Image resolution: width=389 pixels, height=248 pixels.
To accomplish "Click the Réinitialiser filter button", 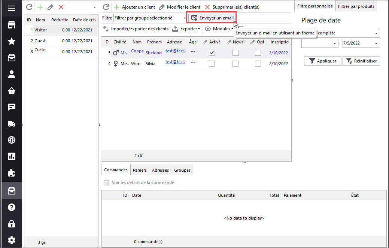I will 361,61.
